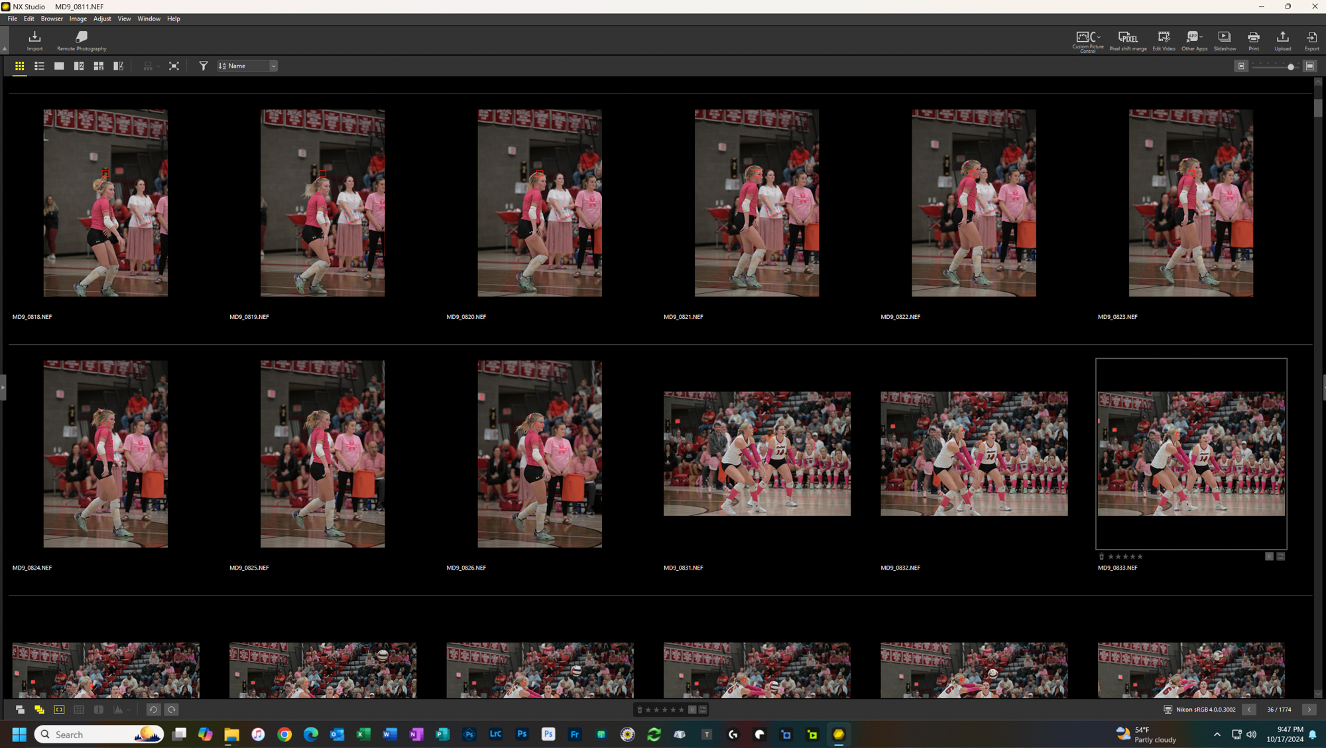This screenshot has width=1326, height=748.
Task: Go to next image arrow in status bar
Action: tap(1309, 710)
